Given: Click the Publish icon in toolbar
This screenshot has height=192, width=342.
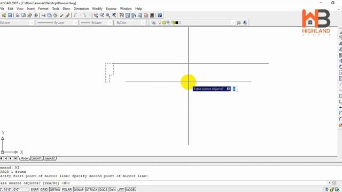Looking at the screenshot, I should tap(29, 15).
